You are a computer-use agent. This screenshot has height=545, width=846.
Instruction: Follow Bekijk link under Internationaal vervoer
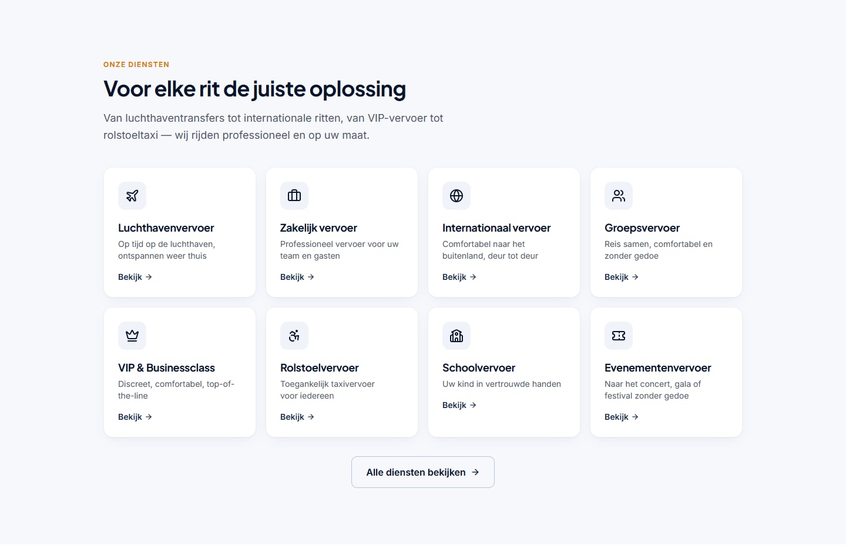[x=459, y=277]
